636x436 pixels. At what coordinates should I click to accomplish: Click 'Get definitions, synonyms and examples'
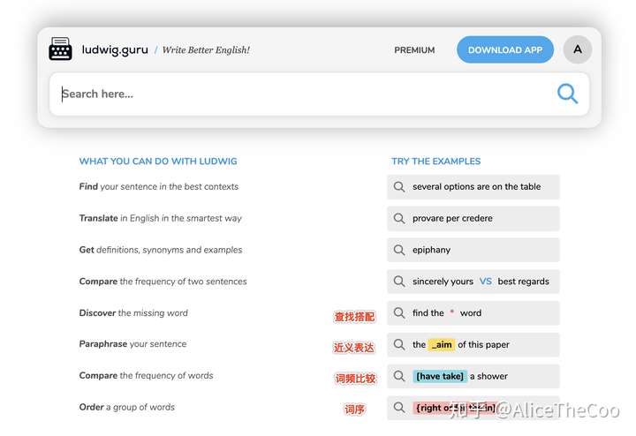point(161,250)
